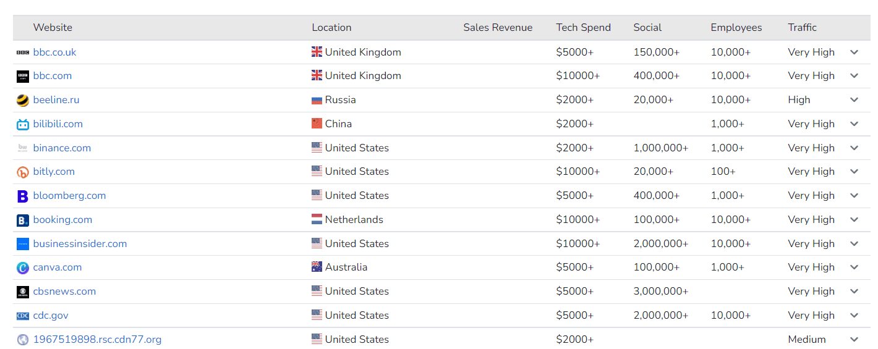The height and width of the screenshot is (349, 878).
Task: Expand the cbsnews.com row details
Action: pos(855,292)
